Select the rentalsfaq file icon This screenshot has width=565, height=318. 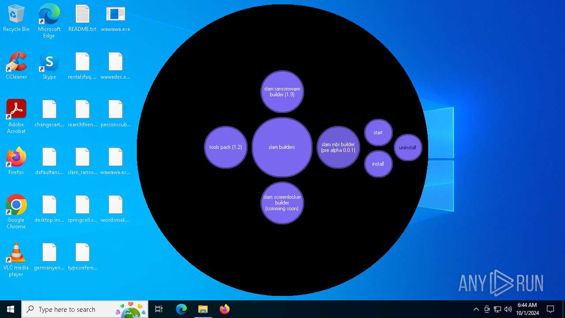[x=82, y=66]
